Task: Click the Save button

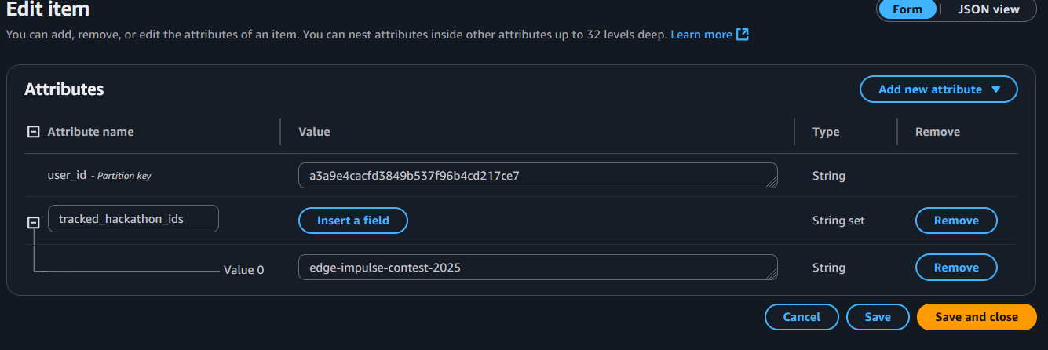Action: click(878, 317)
